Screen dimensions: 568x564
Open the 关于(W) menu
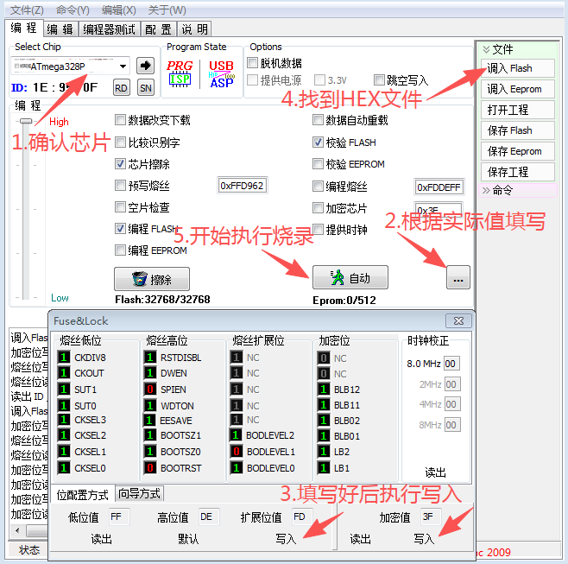point(167,10)
